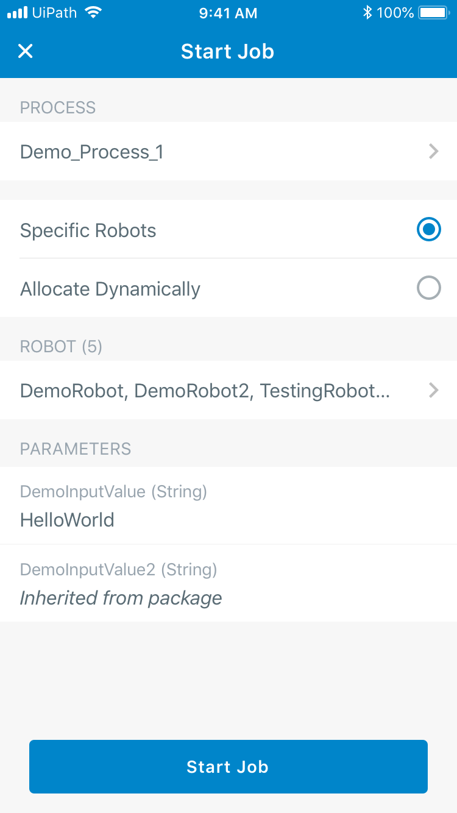Open the DemoRobot, DemoRobot2 robot selection
Image resolution: width=457 pixels, height=813 pixels.
tap(205, 390)
